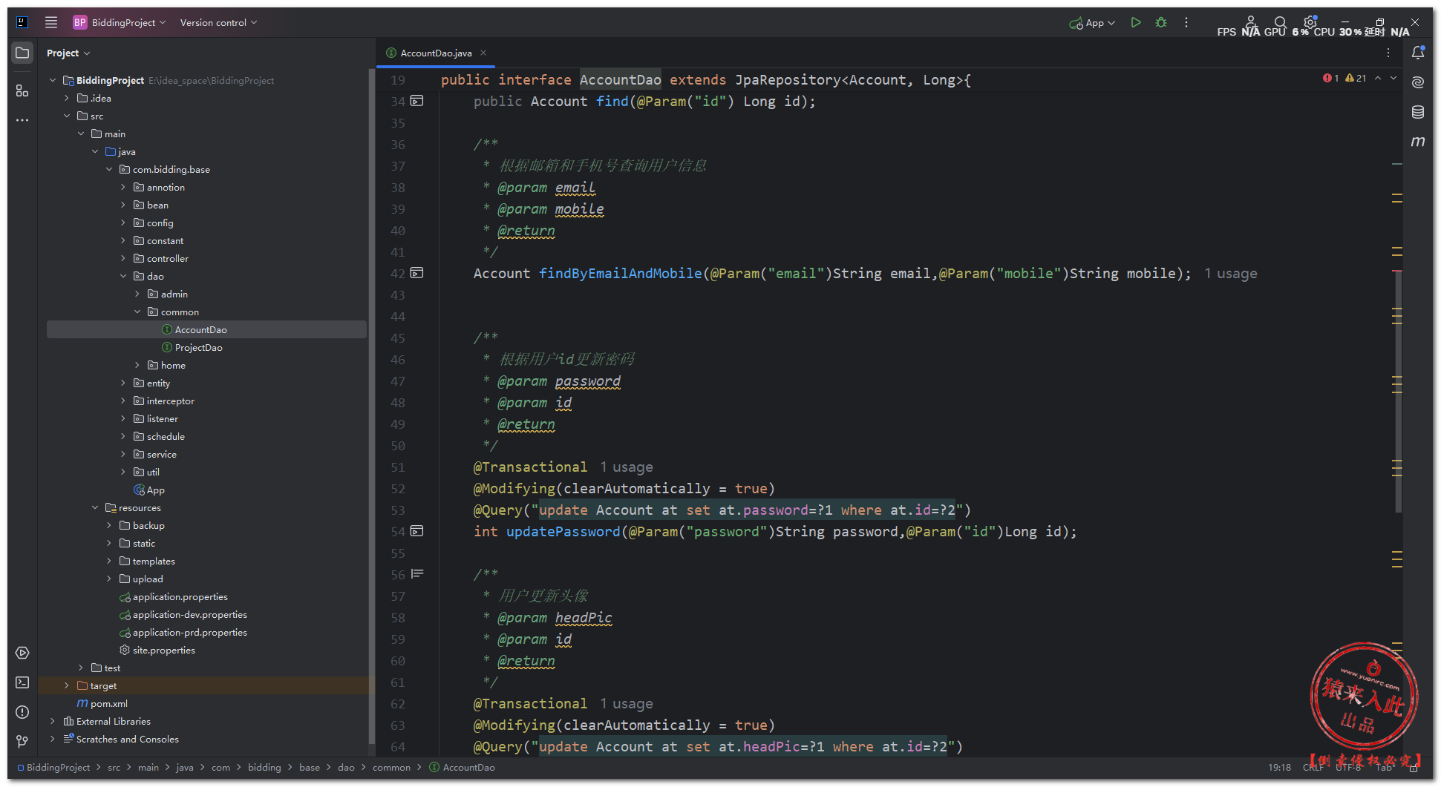Open the Structure tool window

[22, 90]
